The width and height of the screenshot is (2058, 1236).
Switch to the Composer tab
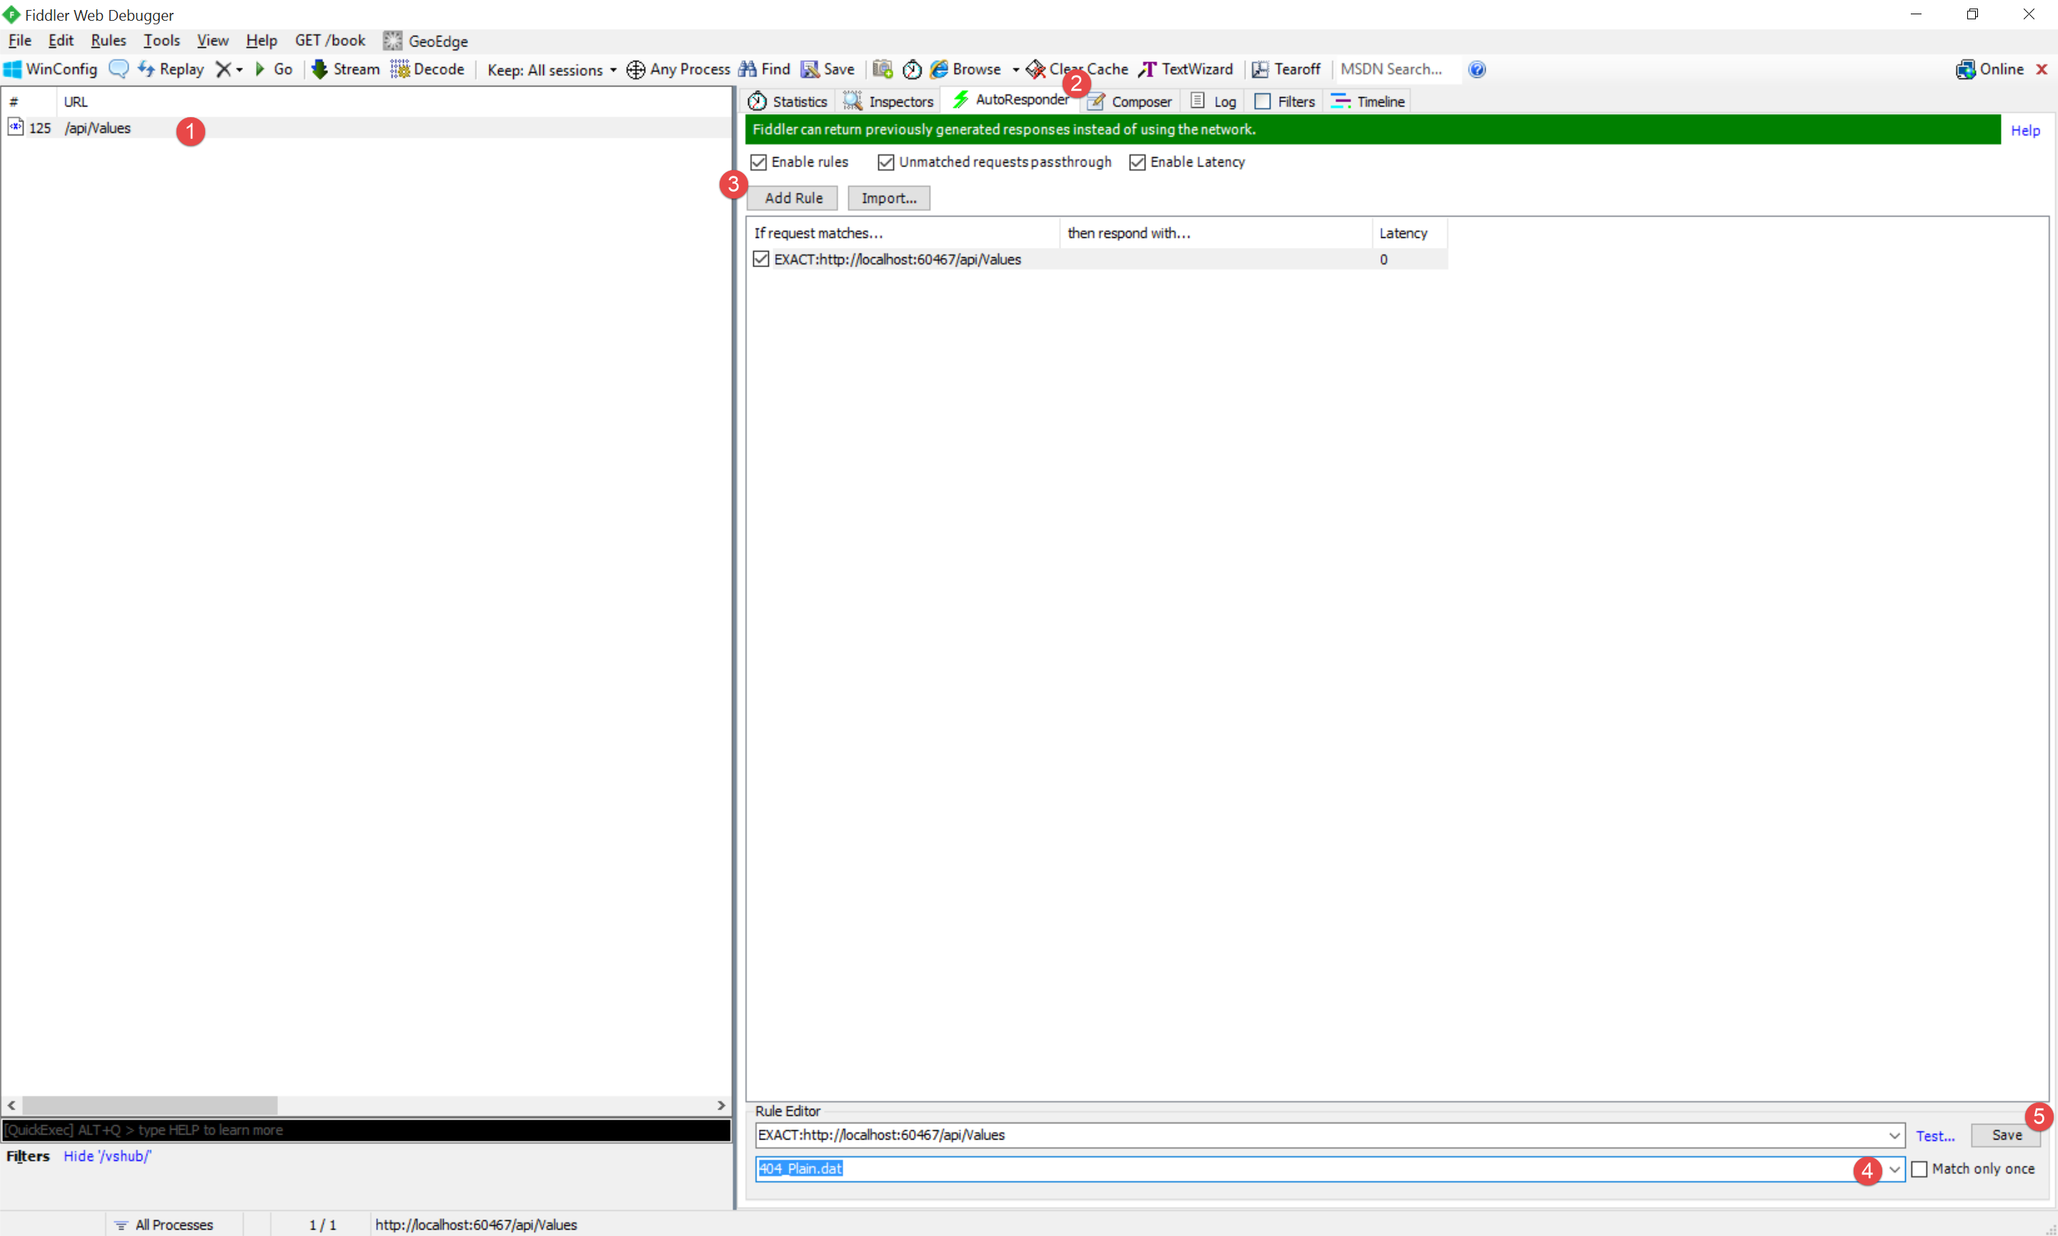(1130, 101)
